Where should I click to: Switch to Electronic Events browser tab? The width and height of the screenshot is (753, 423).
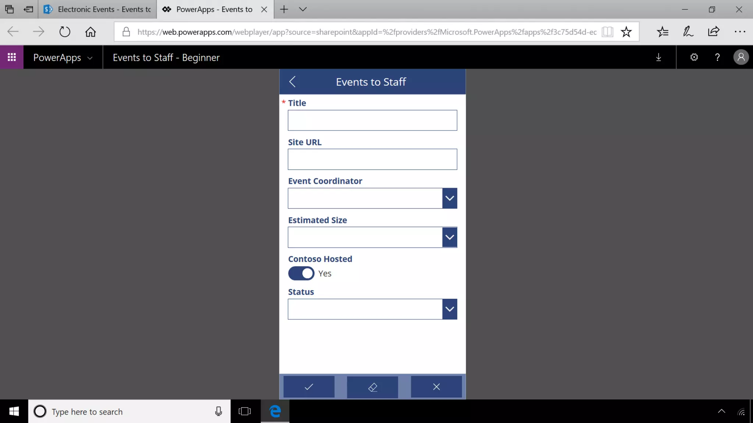(x=97, y=10)
